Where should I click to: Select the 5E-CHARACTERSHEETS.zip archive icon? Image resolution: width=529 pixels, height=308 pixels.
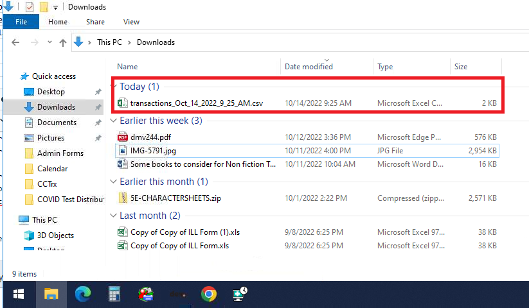pyautogui.click(x=123, y=198)
